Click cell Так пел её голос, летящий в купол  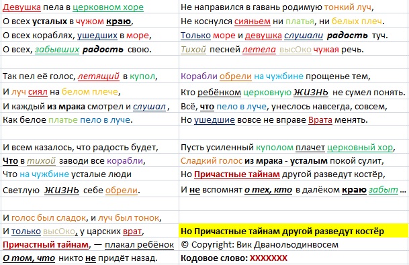(x=90, y=76)
